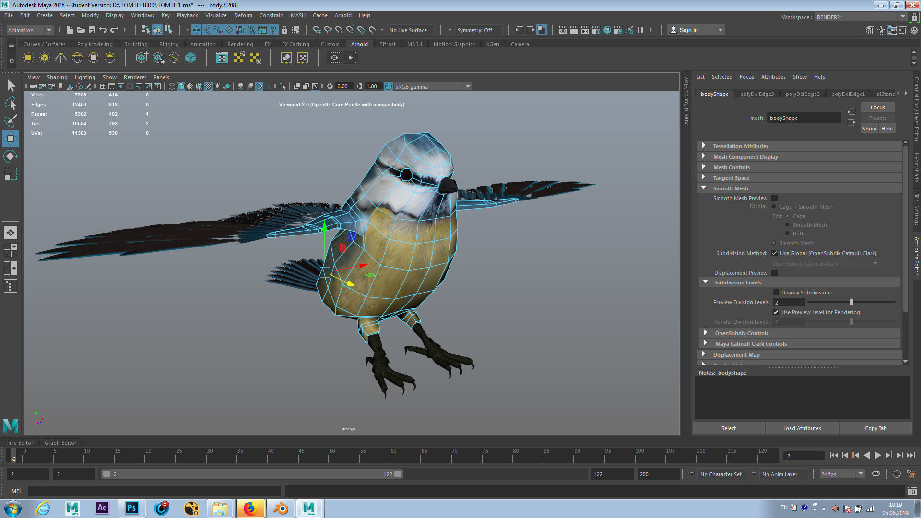The height and width of the screenshot is (518, 921).
Task: Click the pause Viewport 2.0 icon
Action: coord(640,30)
